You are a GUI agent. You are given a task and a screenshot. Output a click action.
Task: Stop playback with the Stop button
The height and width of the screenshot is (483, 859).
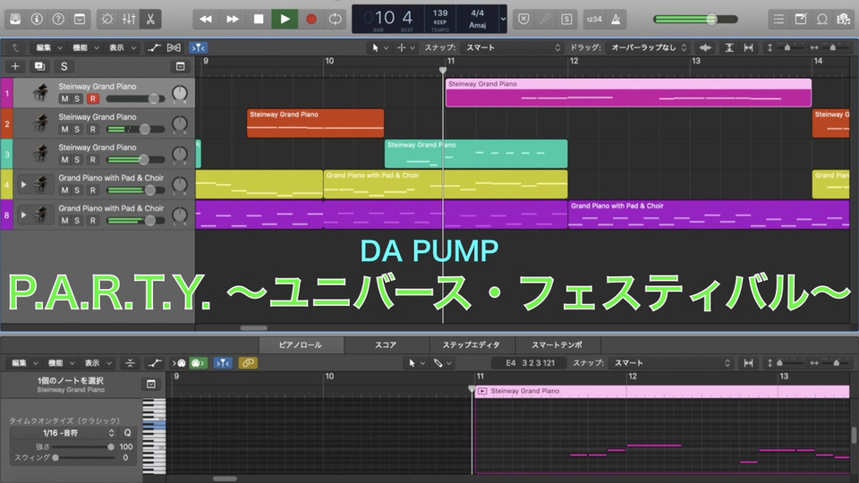click(259, 19)
